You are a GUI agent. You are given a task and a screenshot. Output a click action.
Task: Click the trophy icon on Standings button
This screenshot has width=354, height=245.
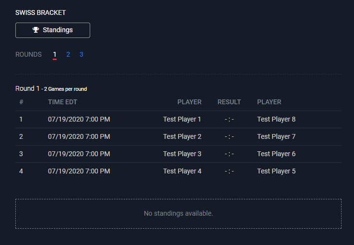coord(36,30)
